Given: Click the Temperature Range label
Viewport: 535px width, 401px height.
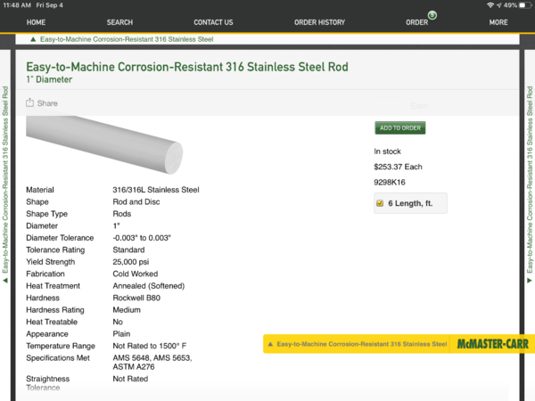Looking at the screenshot, I should [x=61, y=346].
